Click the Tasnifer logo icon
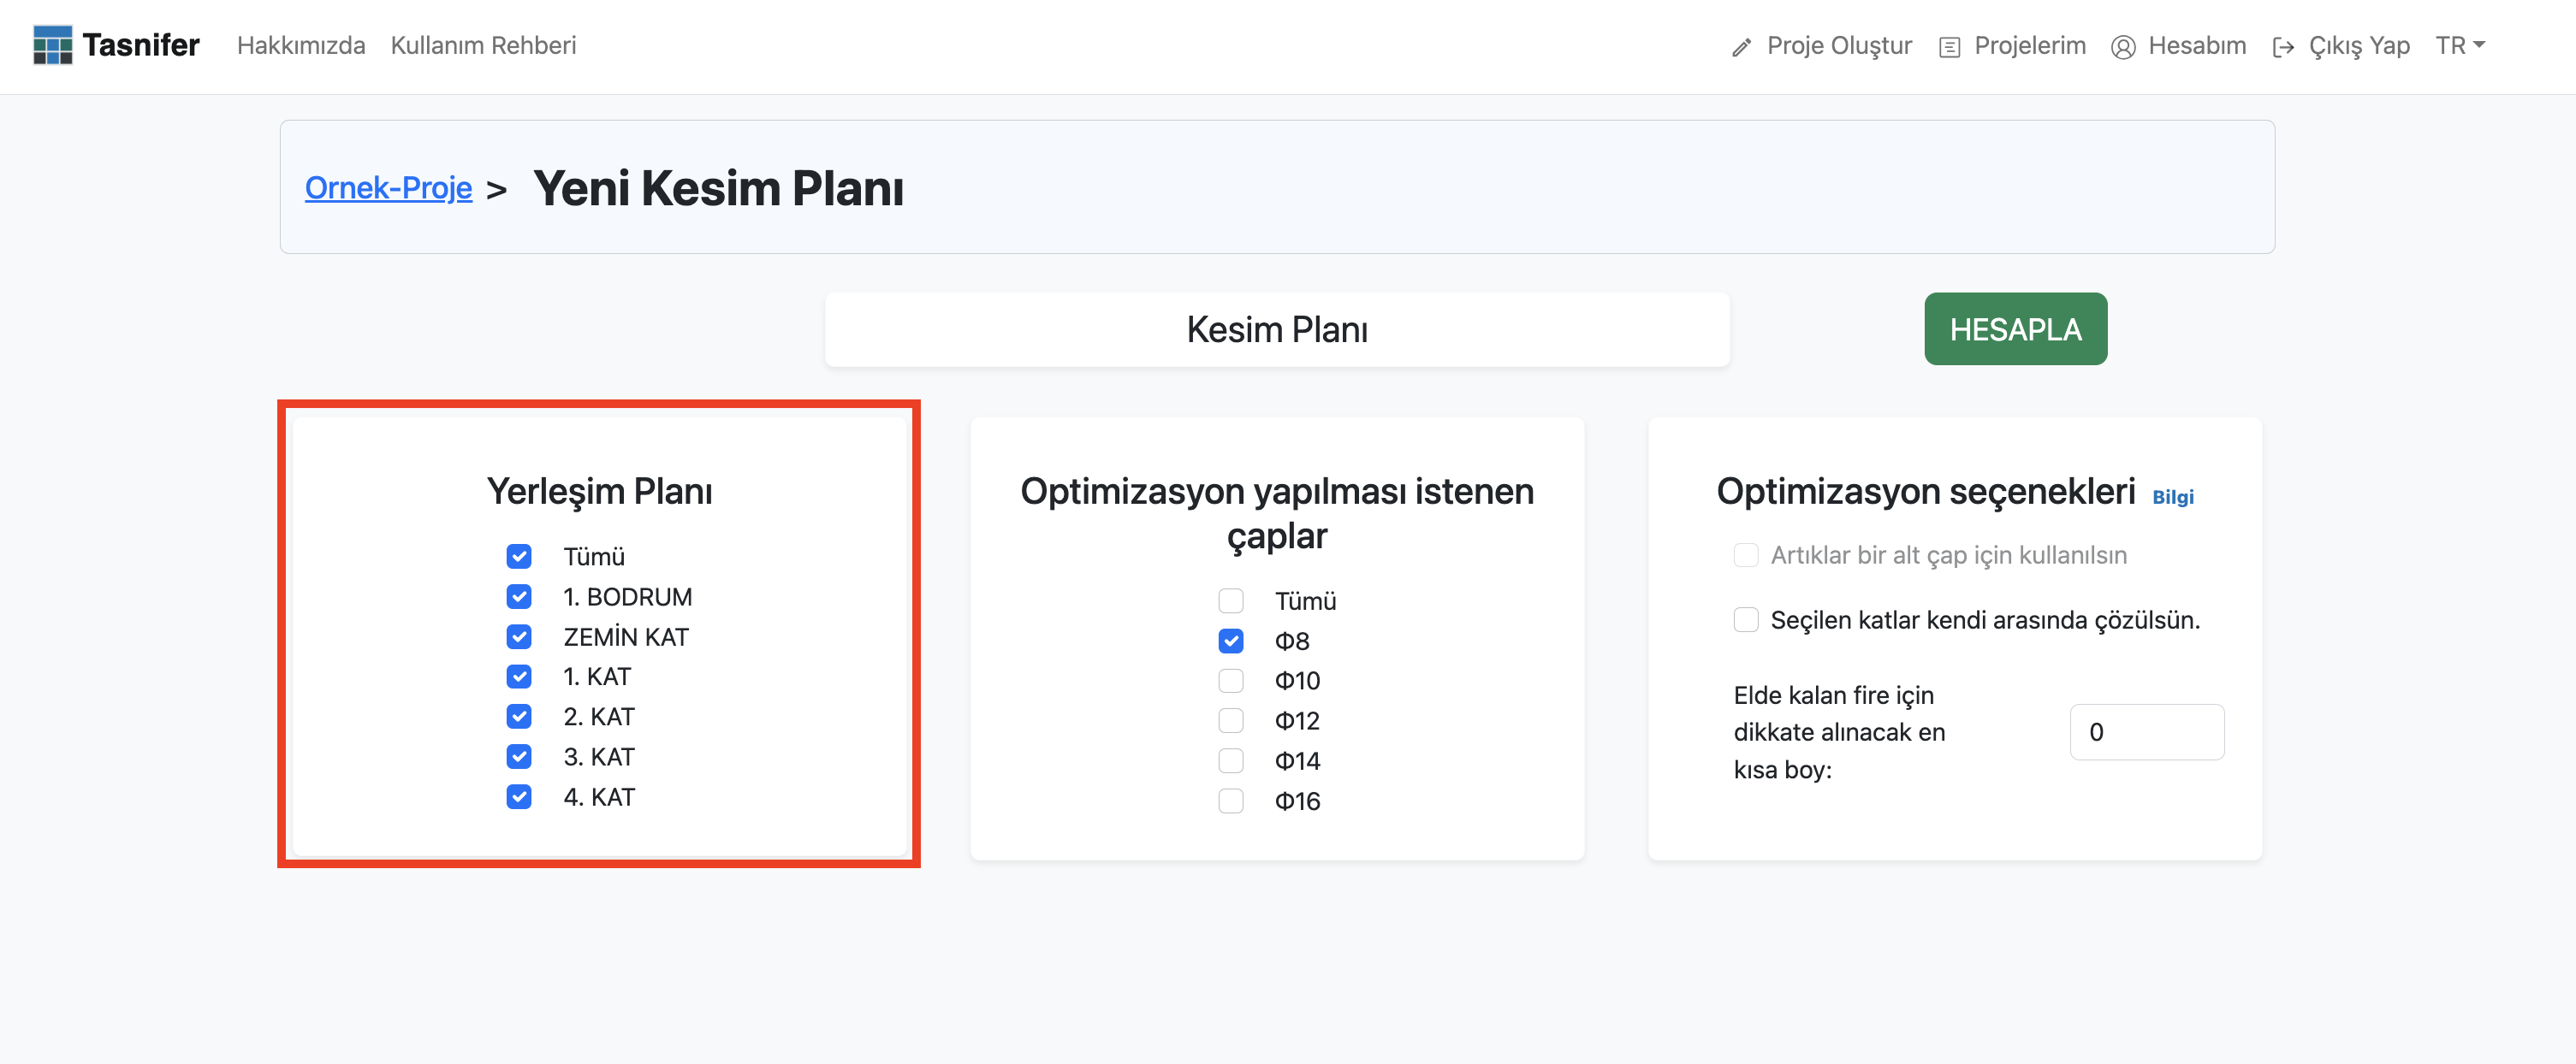 tap(53, 46)
